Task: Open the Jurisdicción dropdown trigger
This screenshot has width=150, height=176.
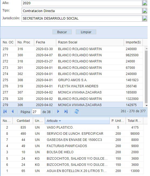Action: tap(145, 18)
